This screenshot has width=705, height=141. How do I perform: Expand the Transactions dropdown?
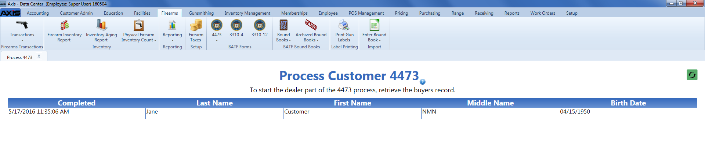(22, 31)
